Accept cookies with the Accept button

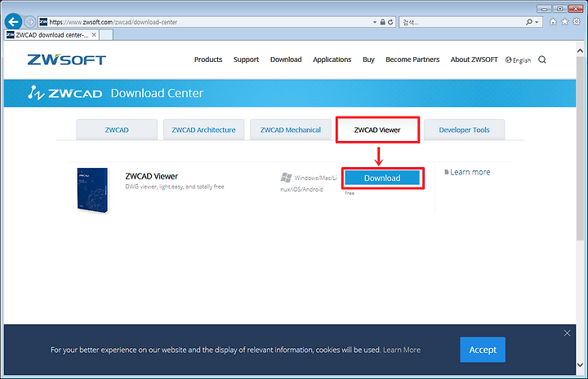(483, 350)
